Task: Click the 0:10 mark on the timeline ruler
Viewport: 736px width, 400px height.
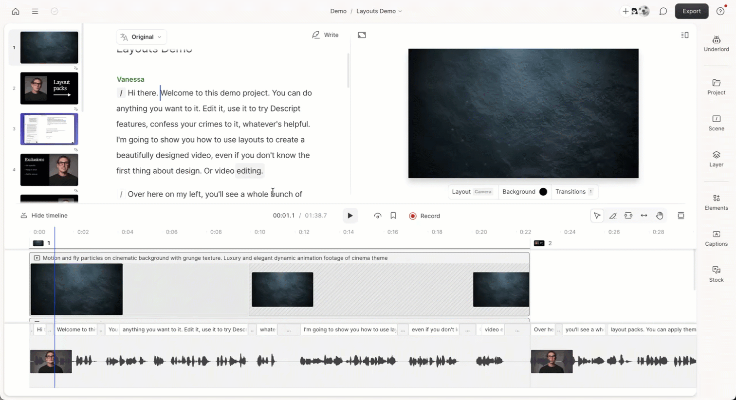Action: tap(259, 232)
